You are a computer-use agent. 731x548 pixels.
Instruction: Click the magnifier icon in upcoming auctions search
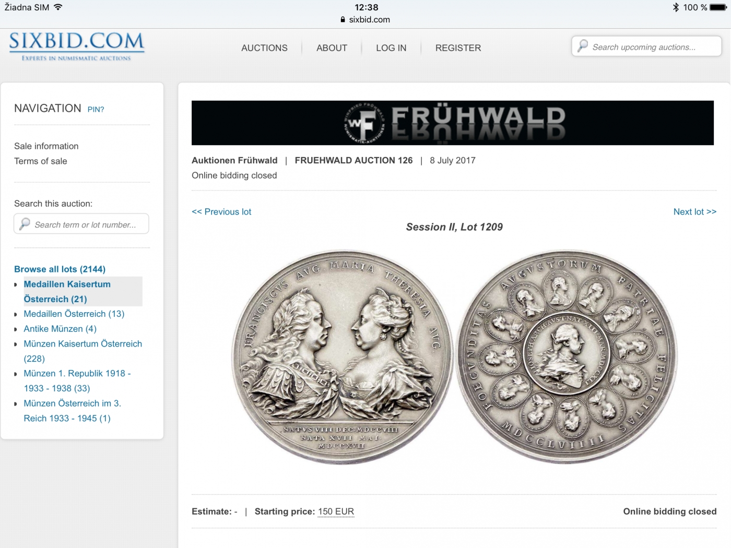[x=583, y=46]
